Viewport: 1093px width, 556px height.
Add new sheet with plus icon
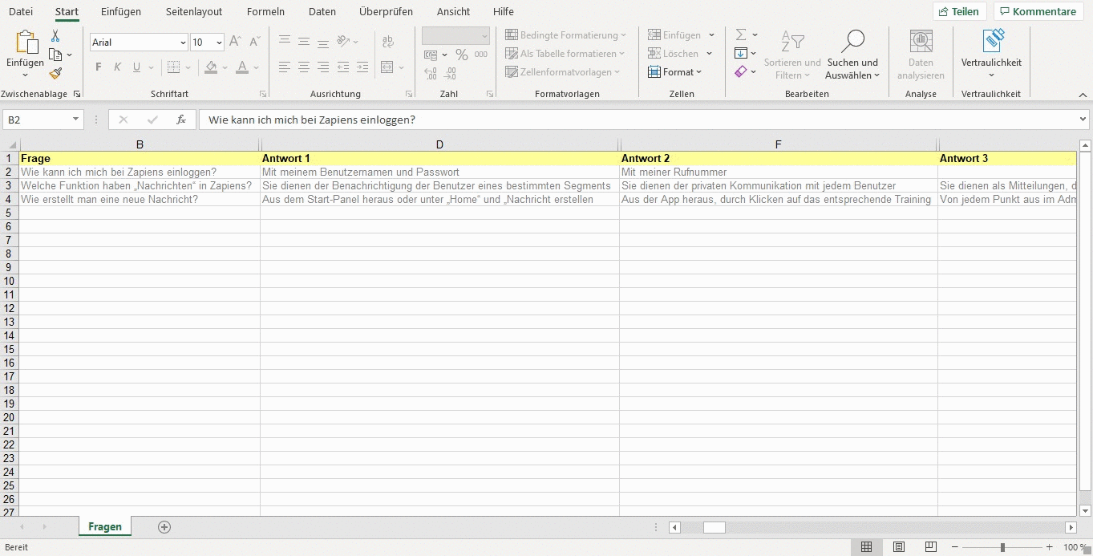click(164, 527)
